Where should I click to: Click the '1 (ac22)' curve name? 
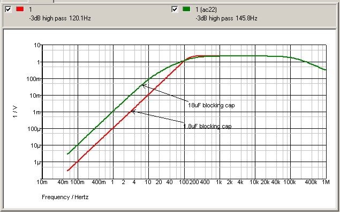[x=206, y=9]
